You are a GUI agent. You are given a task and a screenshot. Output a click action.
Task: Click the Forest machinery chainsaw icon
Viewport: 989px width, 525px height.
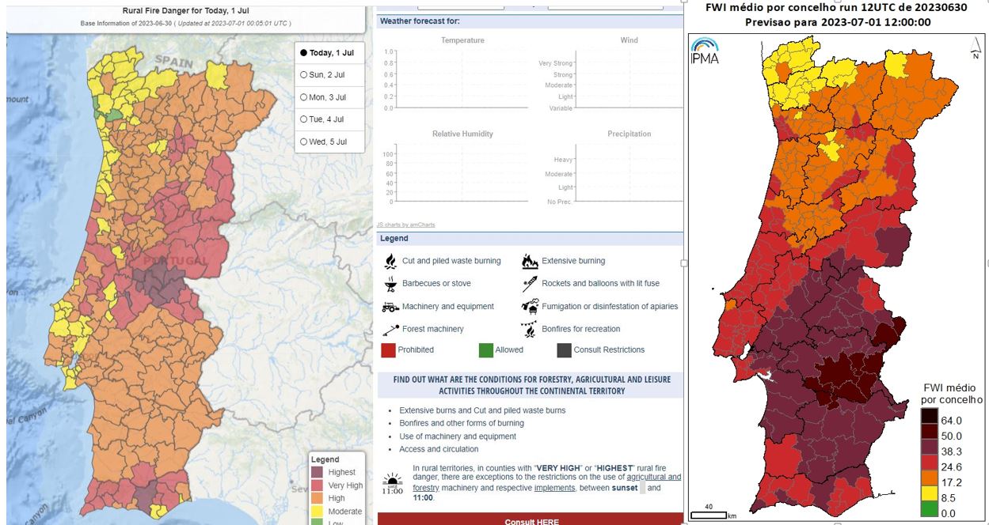[x=390, y=329]
